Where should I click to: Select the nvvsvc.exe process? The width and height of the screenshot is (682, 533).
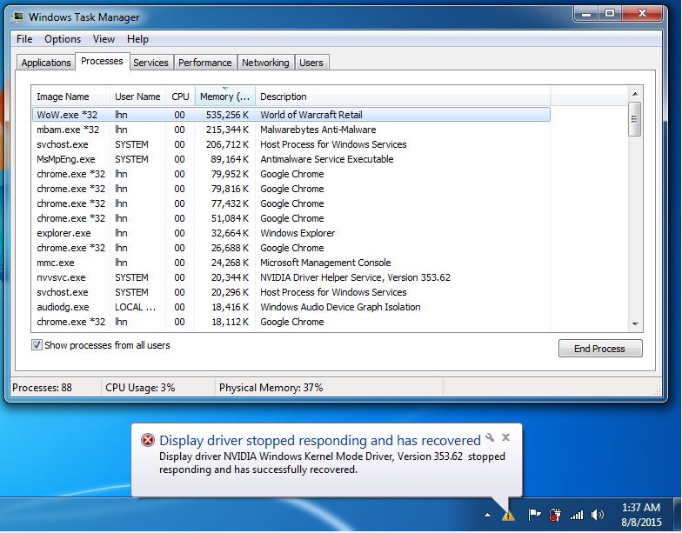tap(291, 277)
